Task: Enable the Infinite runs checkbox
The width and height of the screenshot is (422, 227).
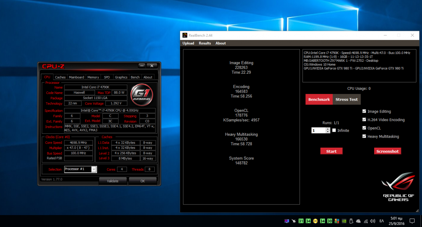Action: 334,131
